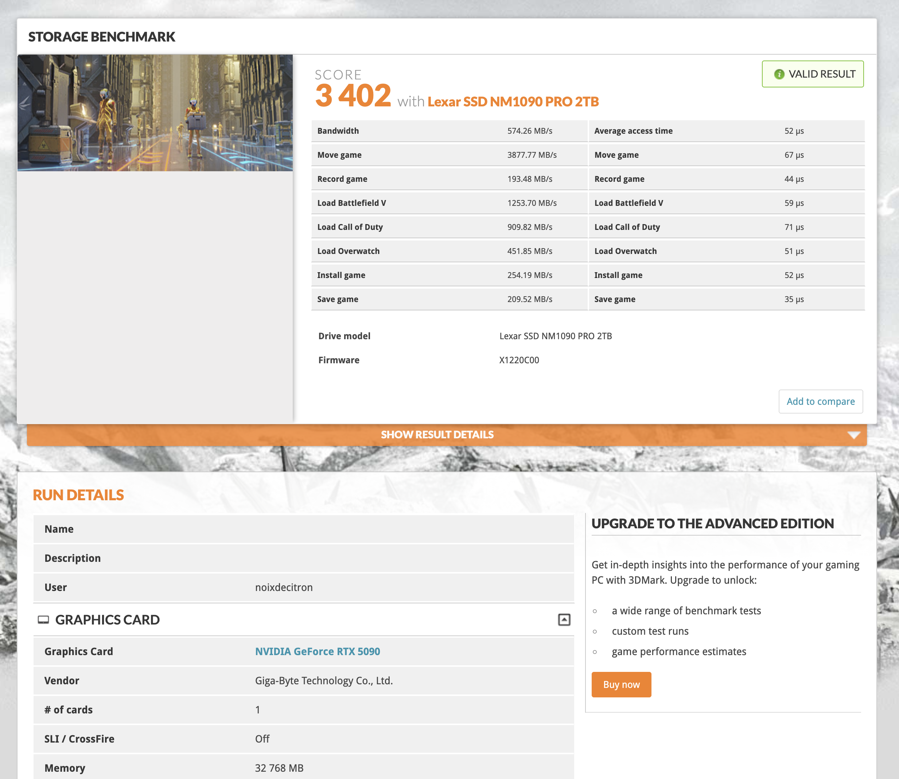This screenshot has width=899, height=779.
Task: Click the firmware value X1220C00
Action: point(519,360)
